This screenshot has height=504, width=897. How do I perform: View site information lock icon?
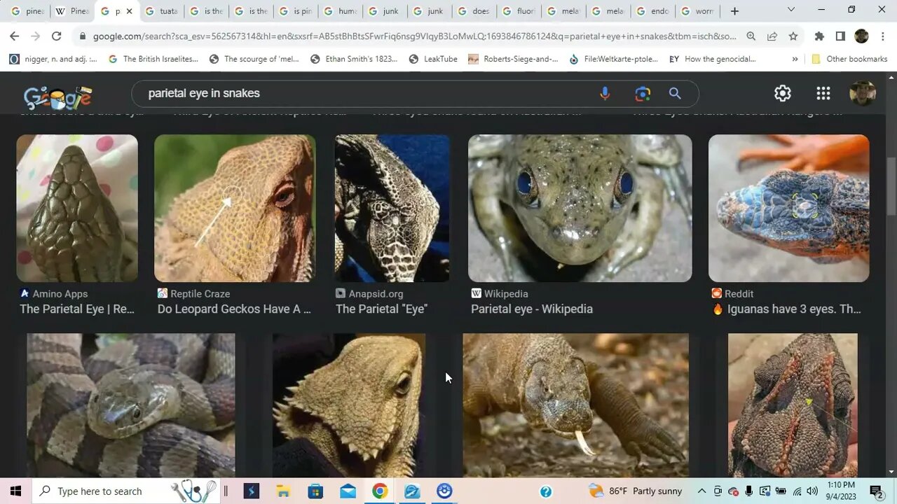click(x=83, y=36)
